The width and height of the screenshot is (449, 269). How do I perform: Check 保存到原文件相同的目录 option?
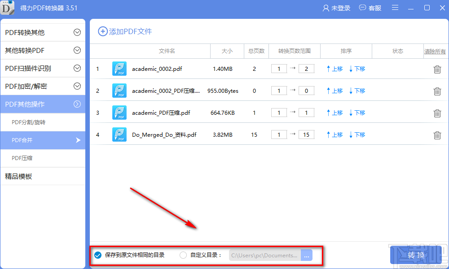click(98, 255)
